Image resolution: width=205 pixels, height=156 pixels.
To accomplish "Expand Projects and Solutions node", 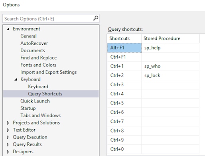I will (8, 123).
